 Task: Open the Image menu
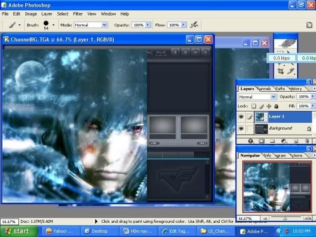pyautogui.click(x=31, y=14)
